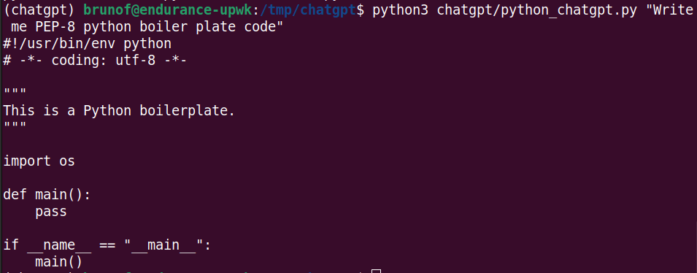Click the word "PEP-8" in the prompt argument
This screenshot has width=697, height=273.
coord(55,27)
